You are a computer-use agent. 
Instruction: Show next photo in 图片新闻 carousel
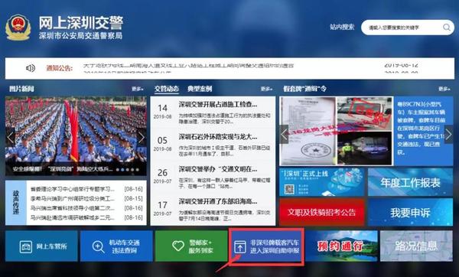tap(141, 137)
